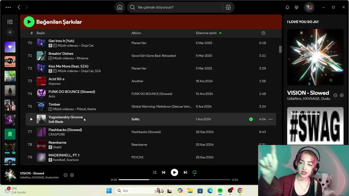Image resolution: width=349 pixels, height=196 pixels.
Task: Open CRASPORE artist link
Action: tap(57, 134)
